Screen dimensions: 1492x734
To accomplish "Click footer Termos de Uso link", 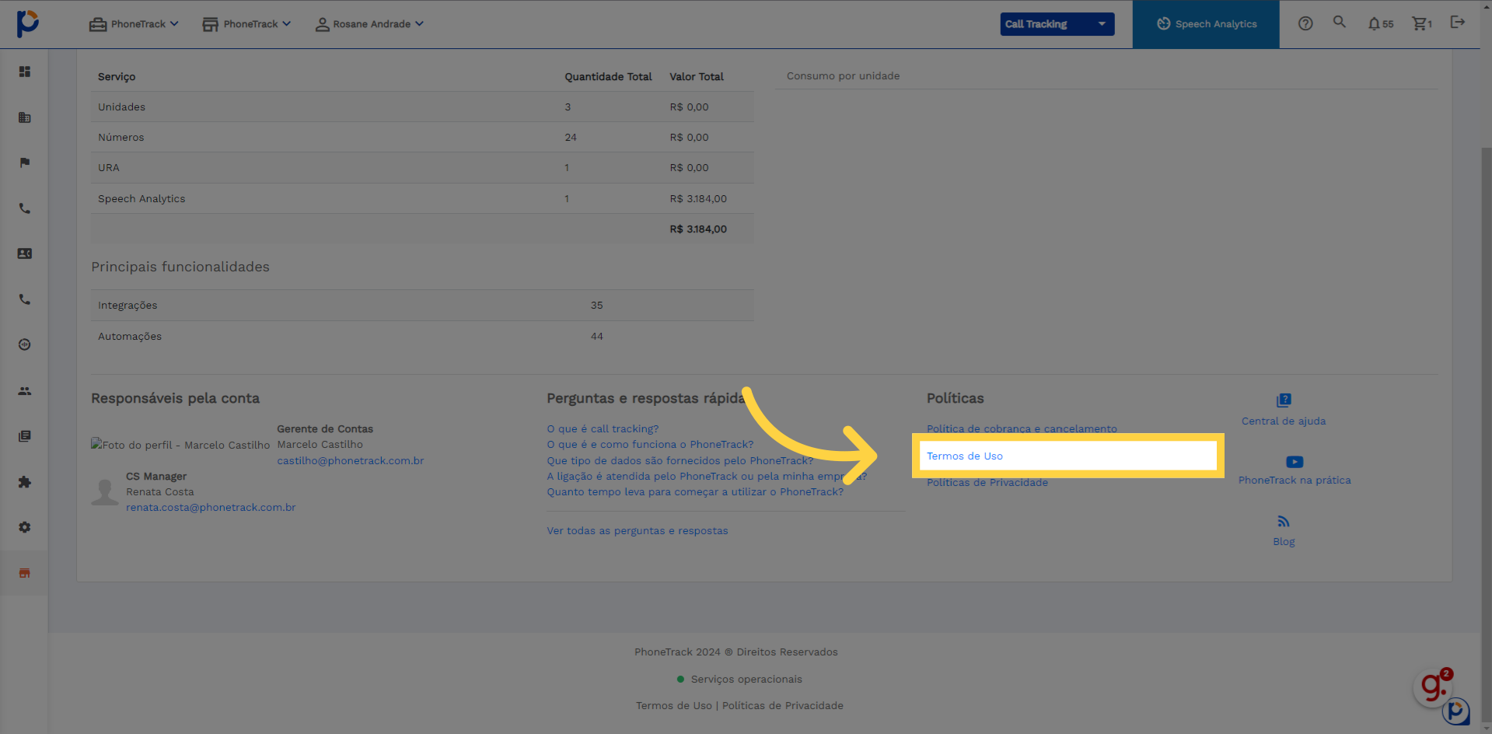I will 674,705.
